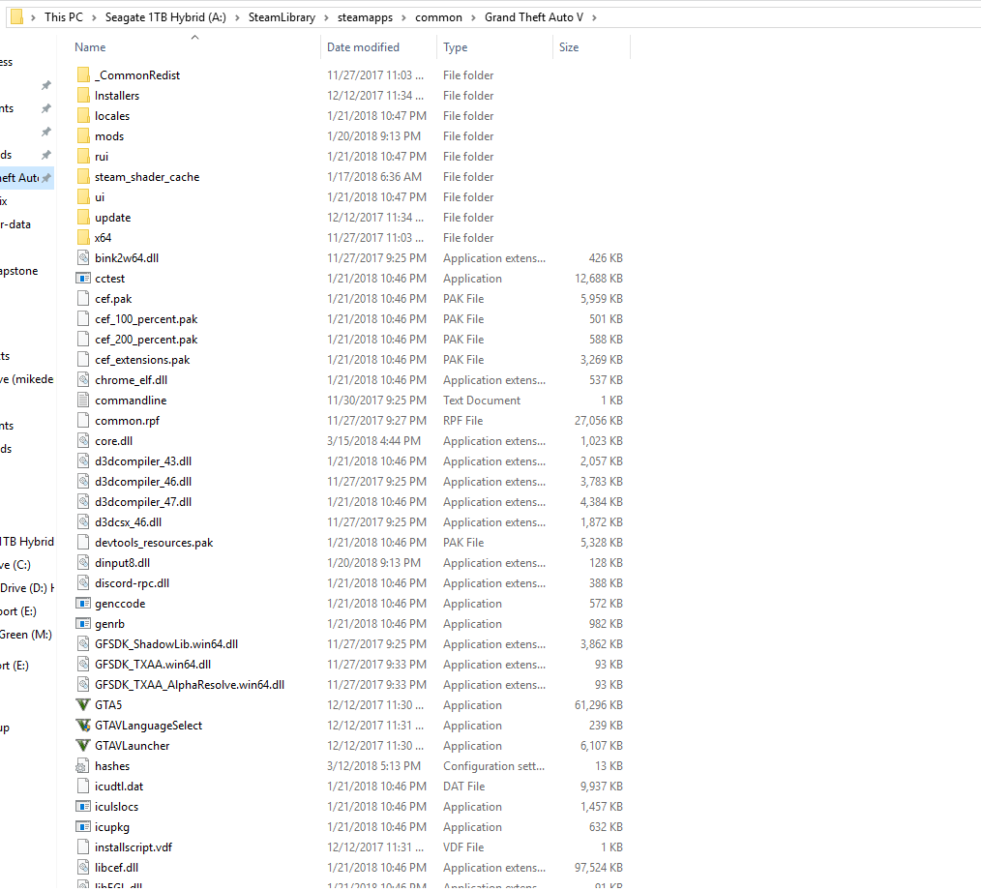Click the cctest application icon

pos(83,279)
